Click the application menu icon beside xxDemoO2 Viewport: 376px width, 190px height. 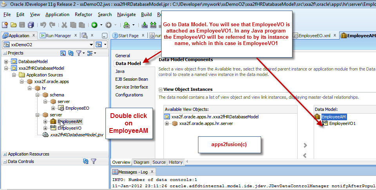click(98, 45)
